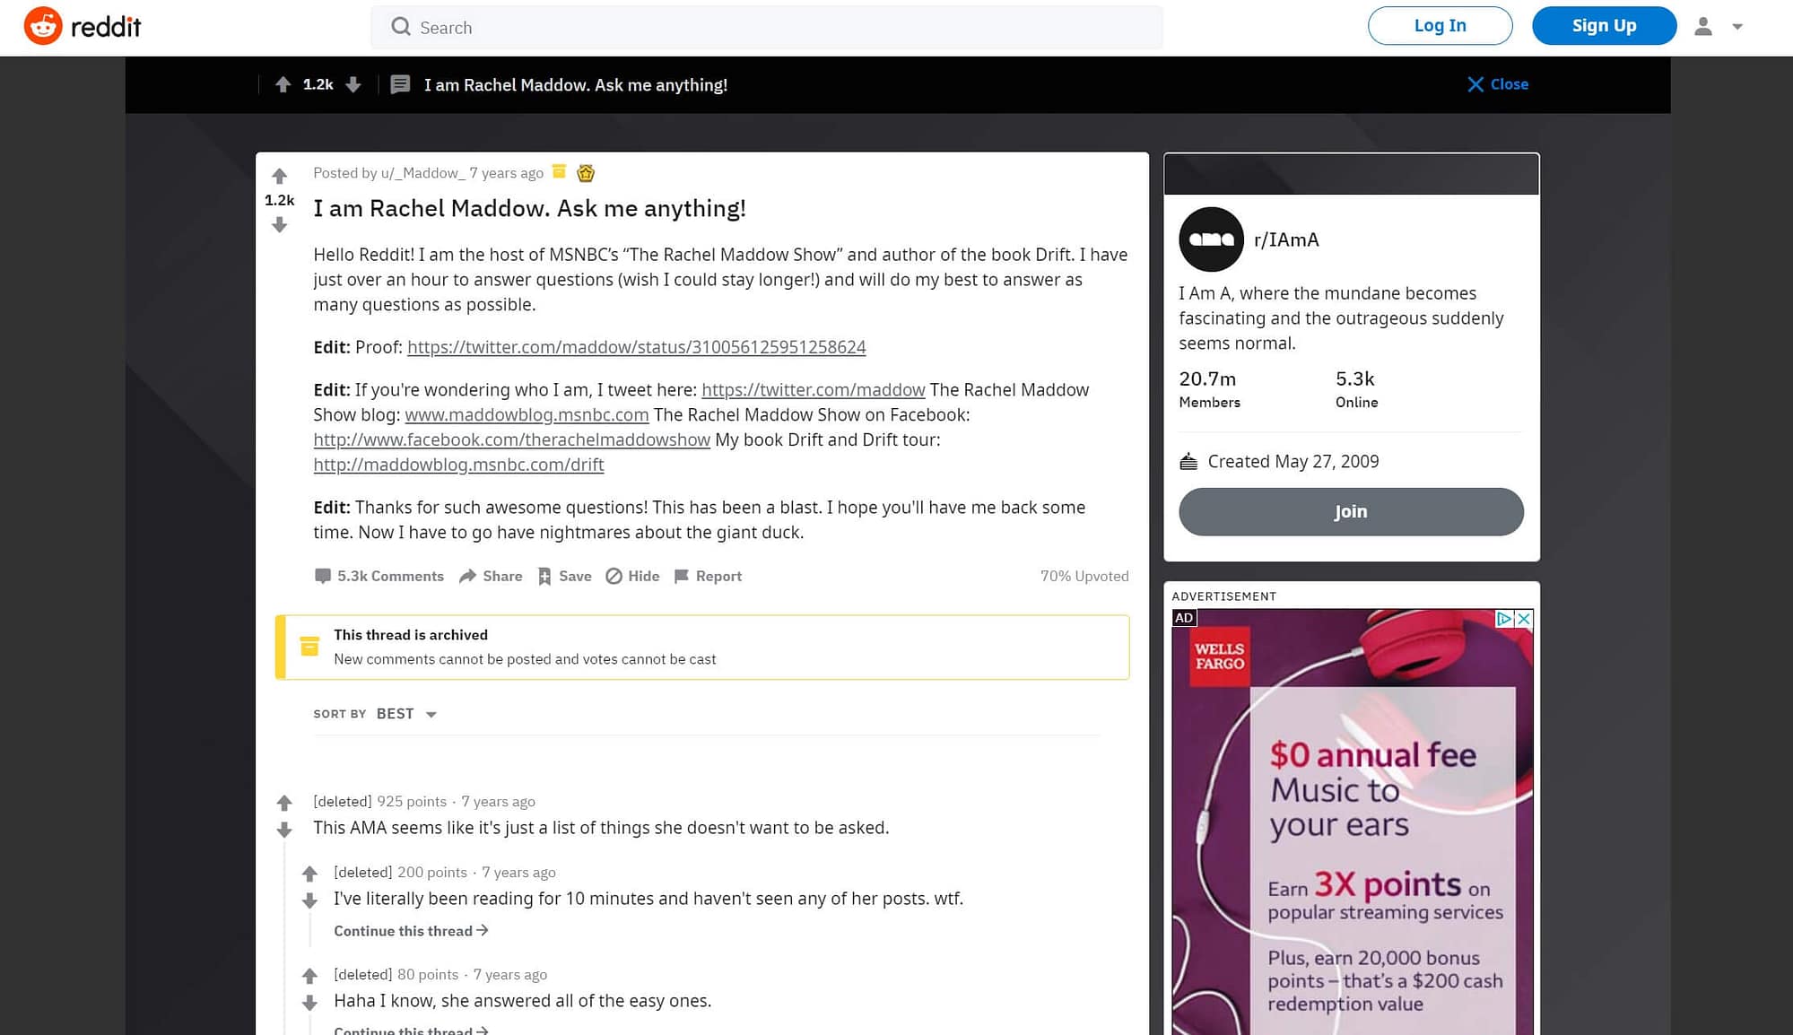Click the comment bubble icon in the dark banner
The image size is (1793, 1035).
pyautogui.click(x=401, y=84)
